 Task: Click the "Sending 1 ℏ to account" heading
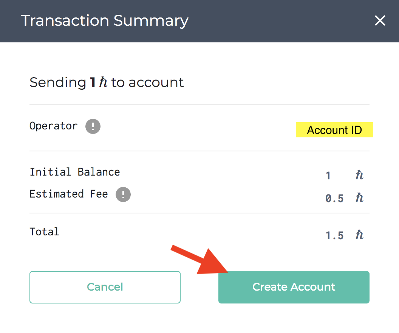coord(107,82)
